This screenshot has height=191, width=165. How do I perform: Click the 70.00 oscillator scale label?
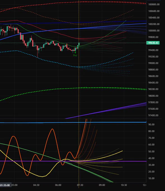pos(151,138)
